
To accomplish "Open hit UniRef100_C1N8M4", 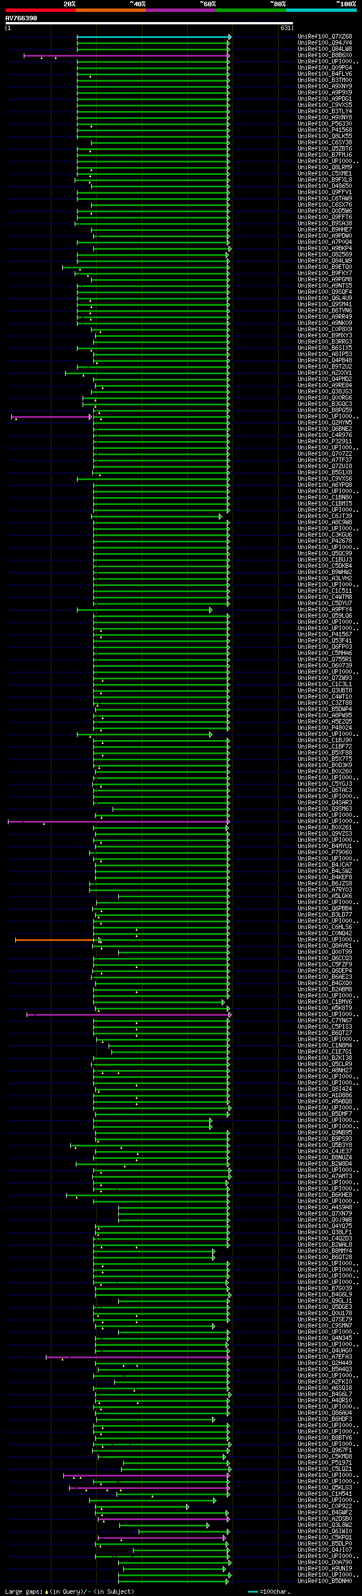I will click(x=325, y=1045).
